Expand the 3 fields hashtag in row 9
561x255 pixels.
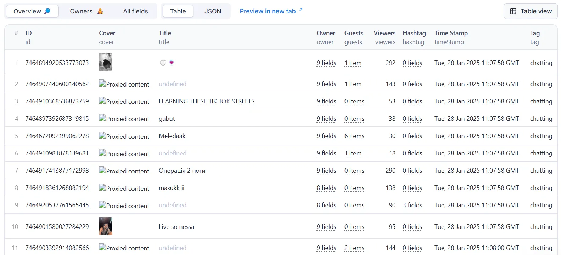pos(412,205)
